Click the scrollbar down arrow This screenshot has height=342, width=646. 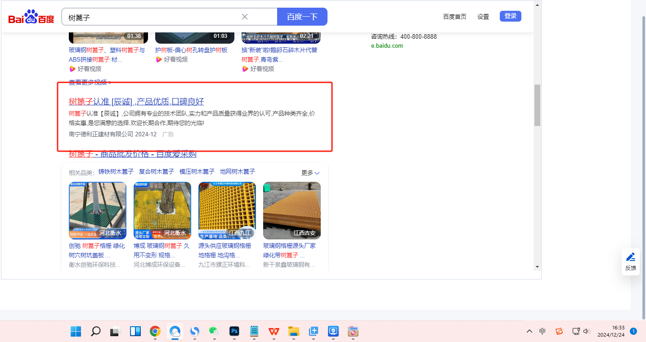click(537, 267)
